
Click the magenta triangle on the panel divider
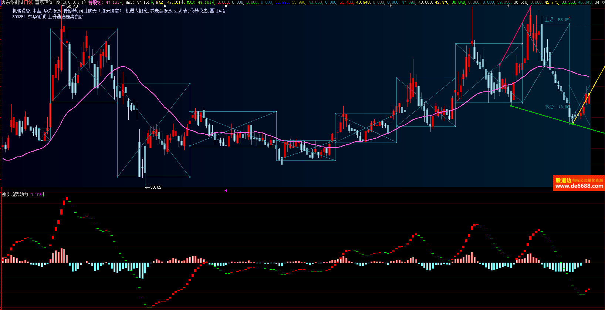click(x=226, y=191)
